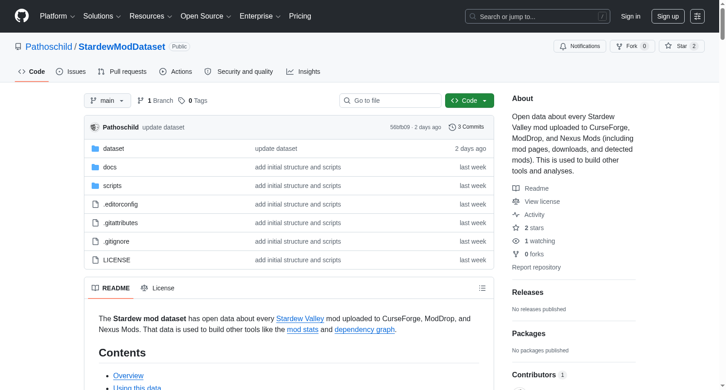
Task: Open the green Code dropdown
Action: (470, 101)
